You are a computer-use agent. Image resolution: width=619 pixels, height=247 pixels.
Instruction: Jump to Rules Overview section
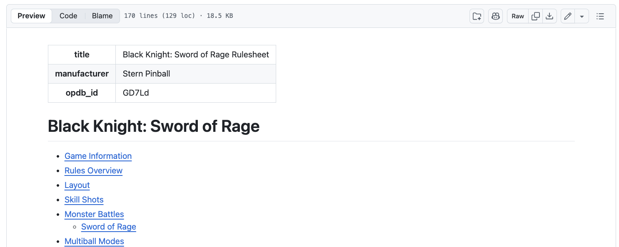point(93,170)
